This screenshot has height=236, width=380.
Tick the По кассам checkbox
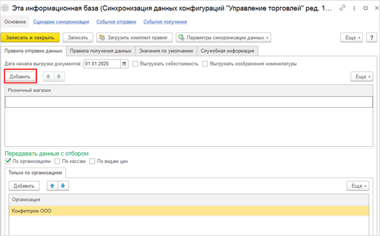tap(57, 161)
